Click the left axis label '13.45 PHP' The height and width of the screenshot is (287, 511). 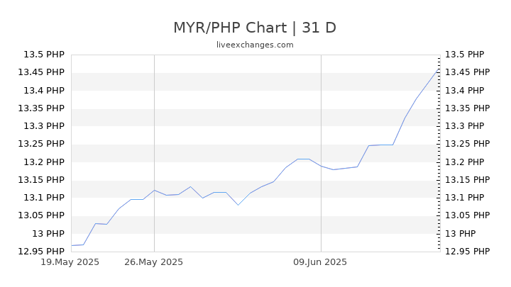pos(41,72)
